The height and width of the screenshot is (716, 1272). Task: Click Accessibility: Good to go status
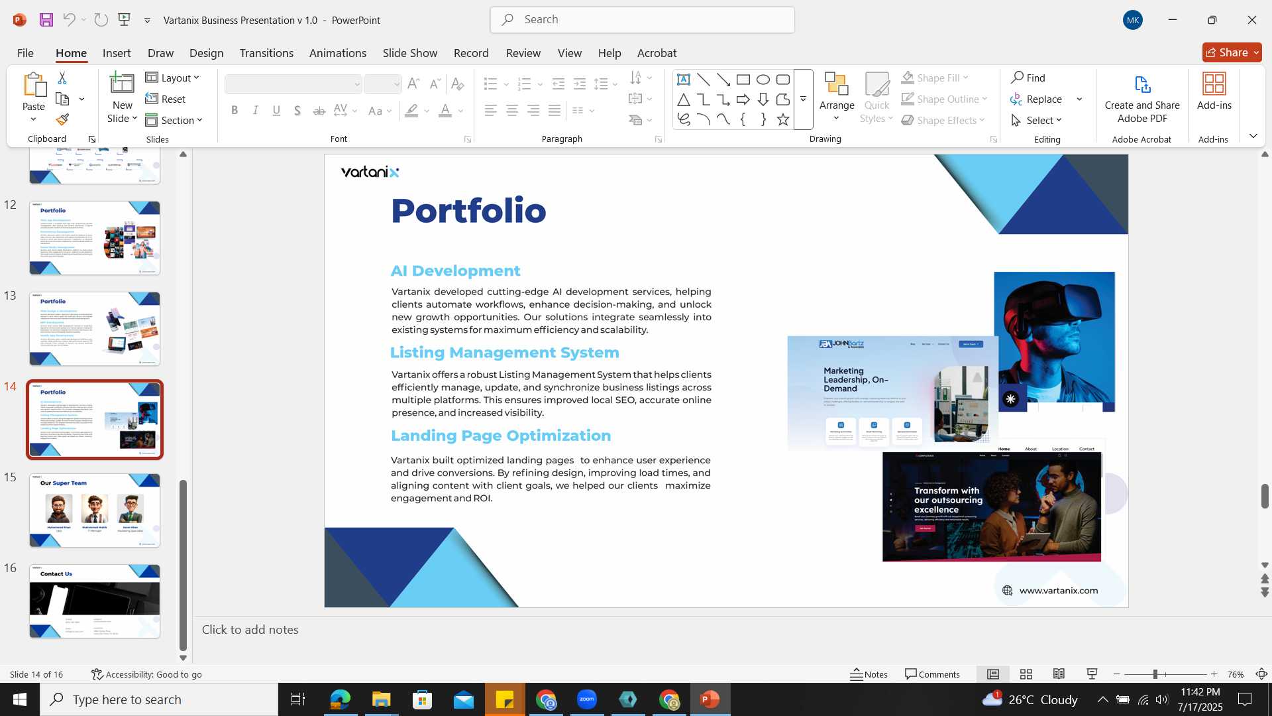(x=146, y=674)
